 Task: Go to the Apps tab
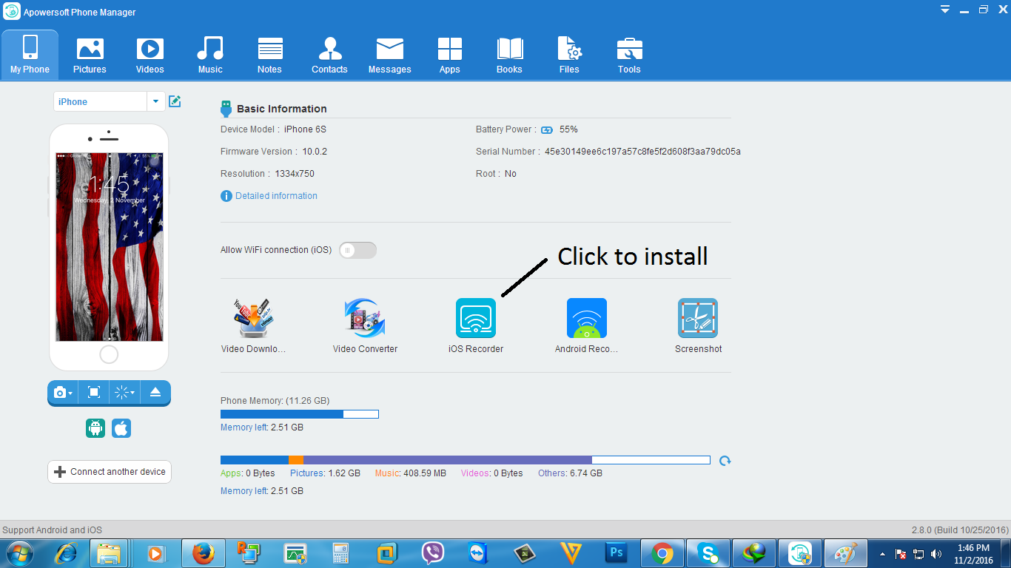tap(449, 54)
